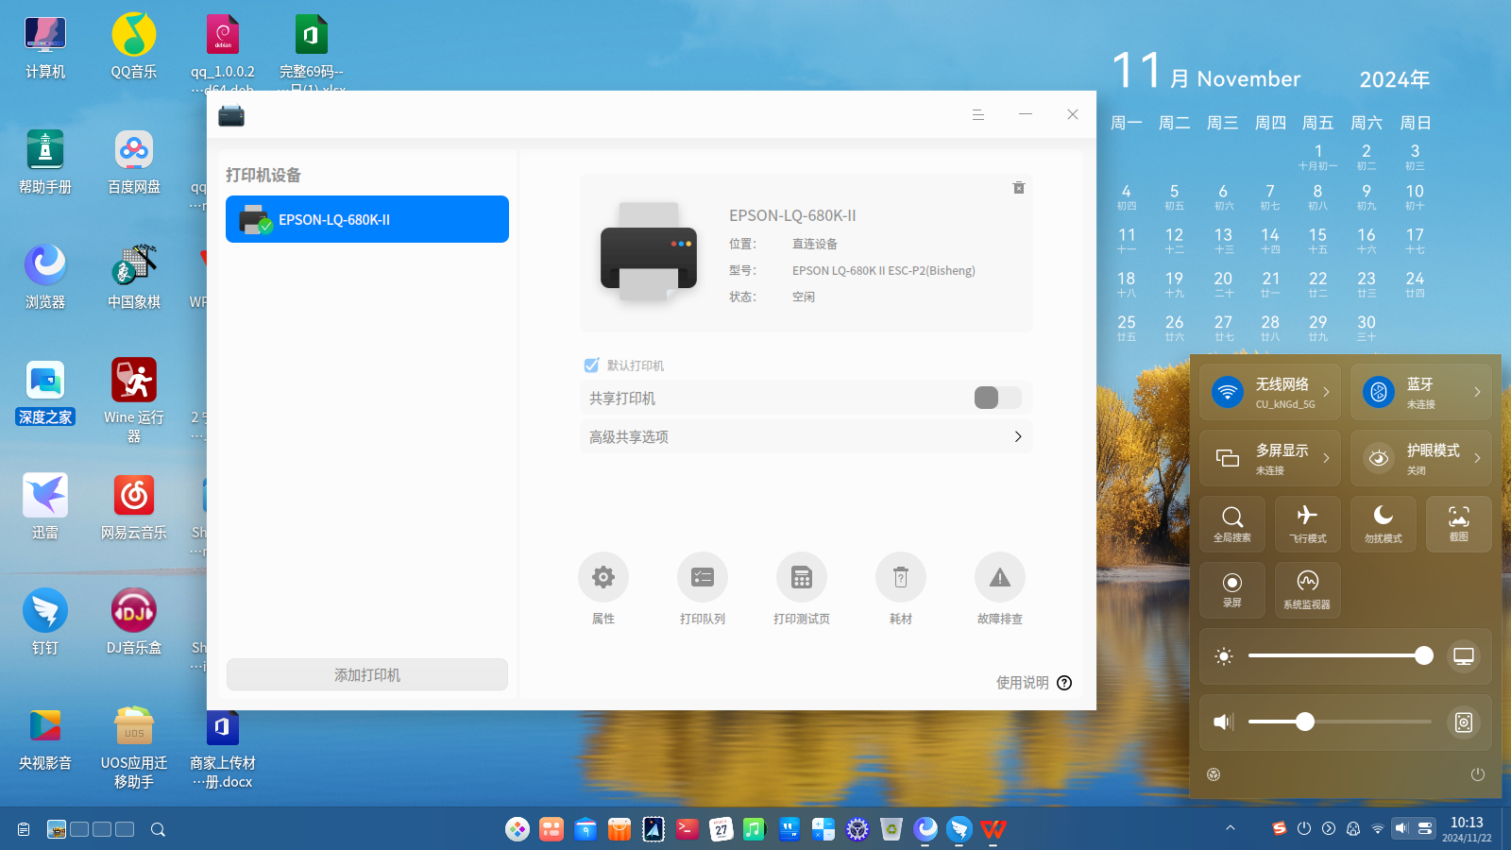Toggle 飞行模式 airplane mode
The width and height of the screenshot is (1511, 850).
point(1308,524)
